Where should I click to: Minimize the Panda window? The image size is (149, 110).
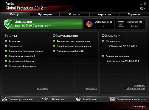click(141, 4)
